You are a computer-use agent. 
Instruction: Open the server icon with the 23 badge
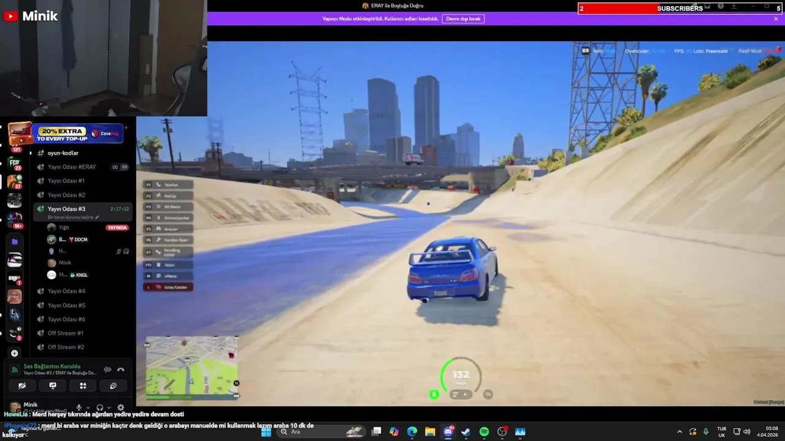click(x=14, y=162)
